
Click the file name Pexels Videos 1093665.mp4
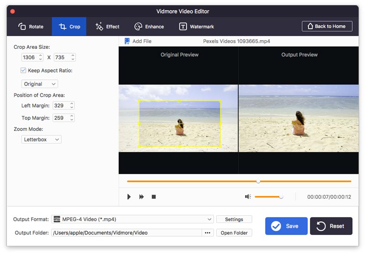236,41
